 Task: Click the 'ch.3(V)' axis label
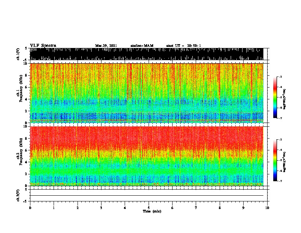tap(18, 195)
